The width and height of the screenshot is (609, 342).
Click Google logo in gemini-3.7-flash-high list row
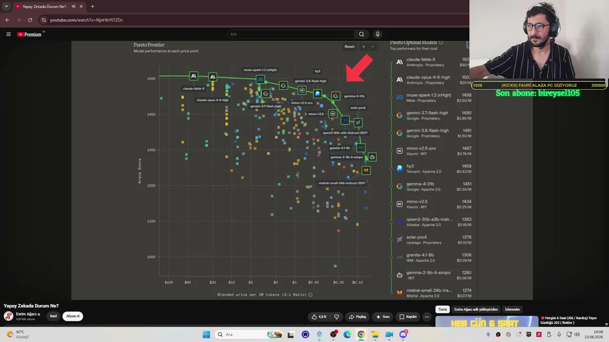pos(400,115)
